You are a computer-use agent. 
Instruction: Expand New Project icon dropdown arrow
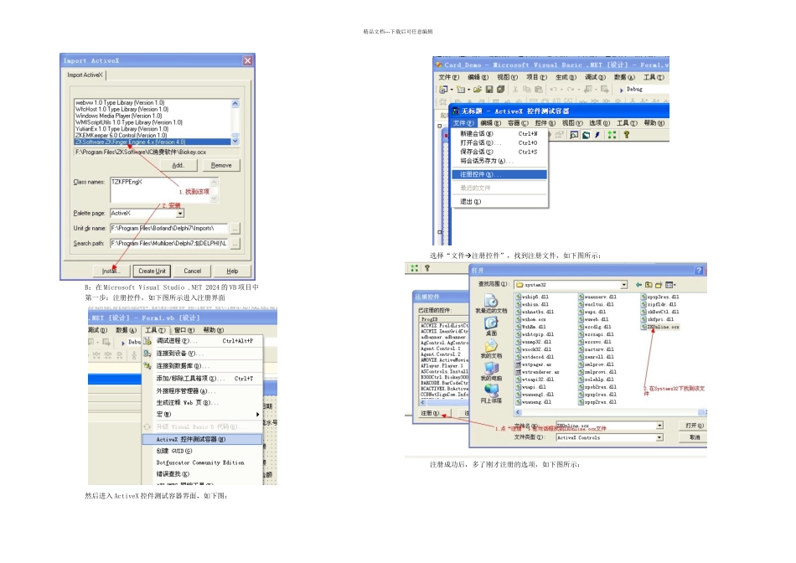[452, 90]
